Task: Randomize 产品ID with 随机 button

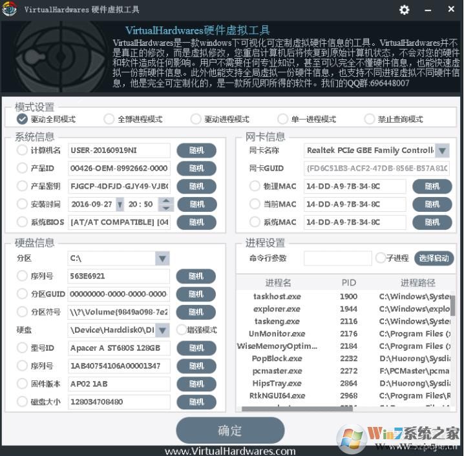Action: point(196,169)
